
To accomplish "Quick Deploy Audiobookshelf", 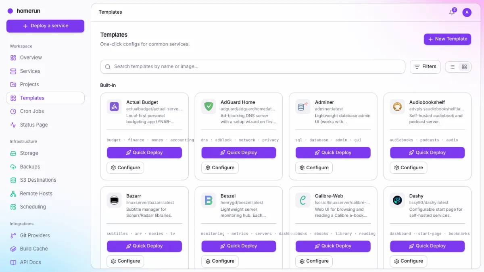I will coord(428,153).
